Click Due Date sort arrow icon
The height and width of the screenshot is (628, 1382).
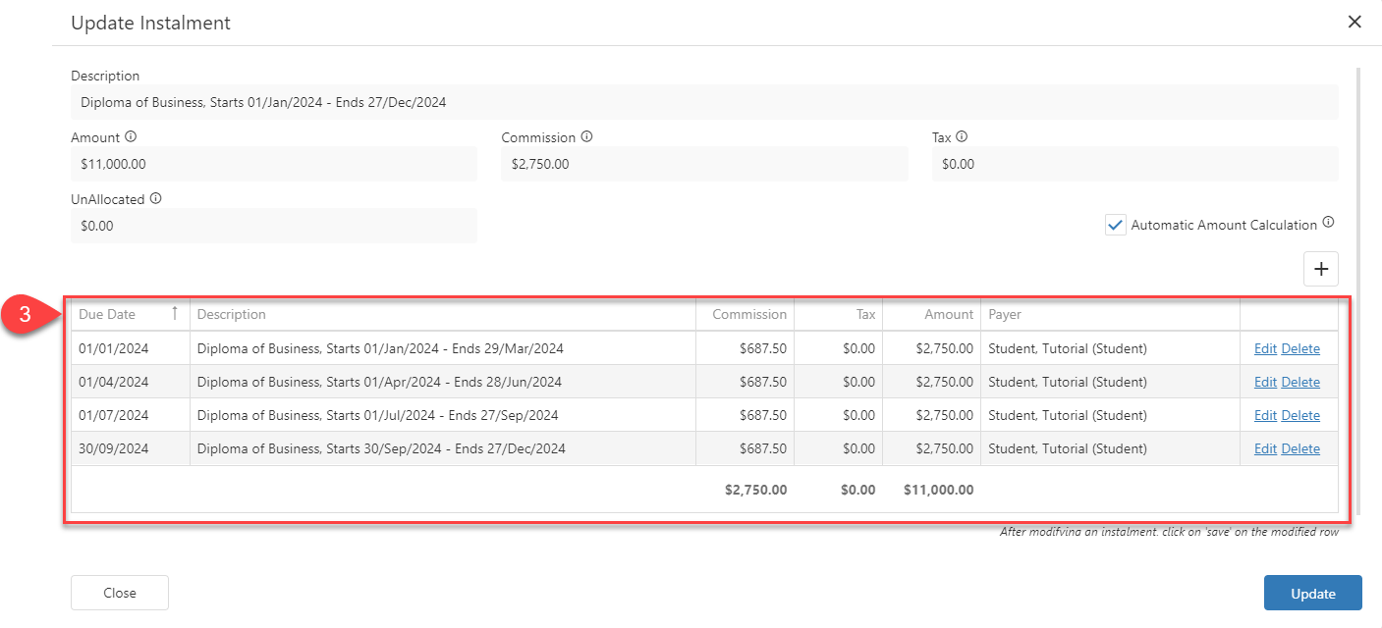click(x=175, y=313)
